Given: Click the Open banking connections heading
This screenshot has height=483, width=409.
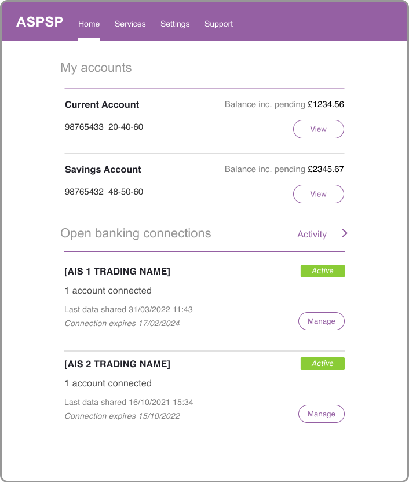Looking at the screenshot, I should point(136,234).
